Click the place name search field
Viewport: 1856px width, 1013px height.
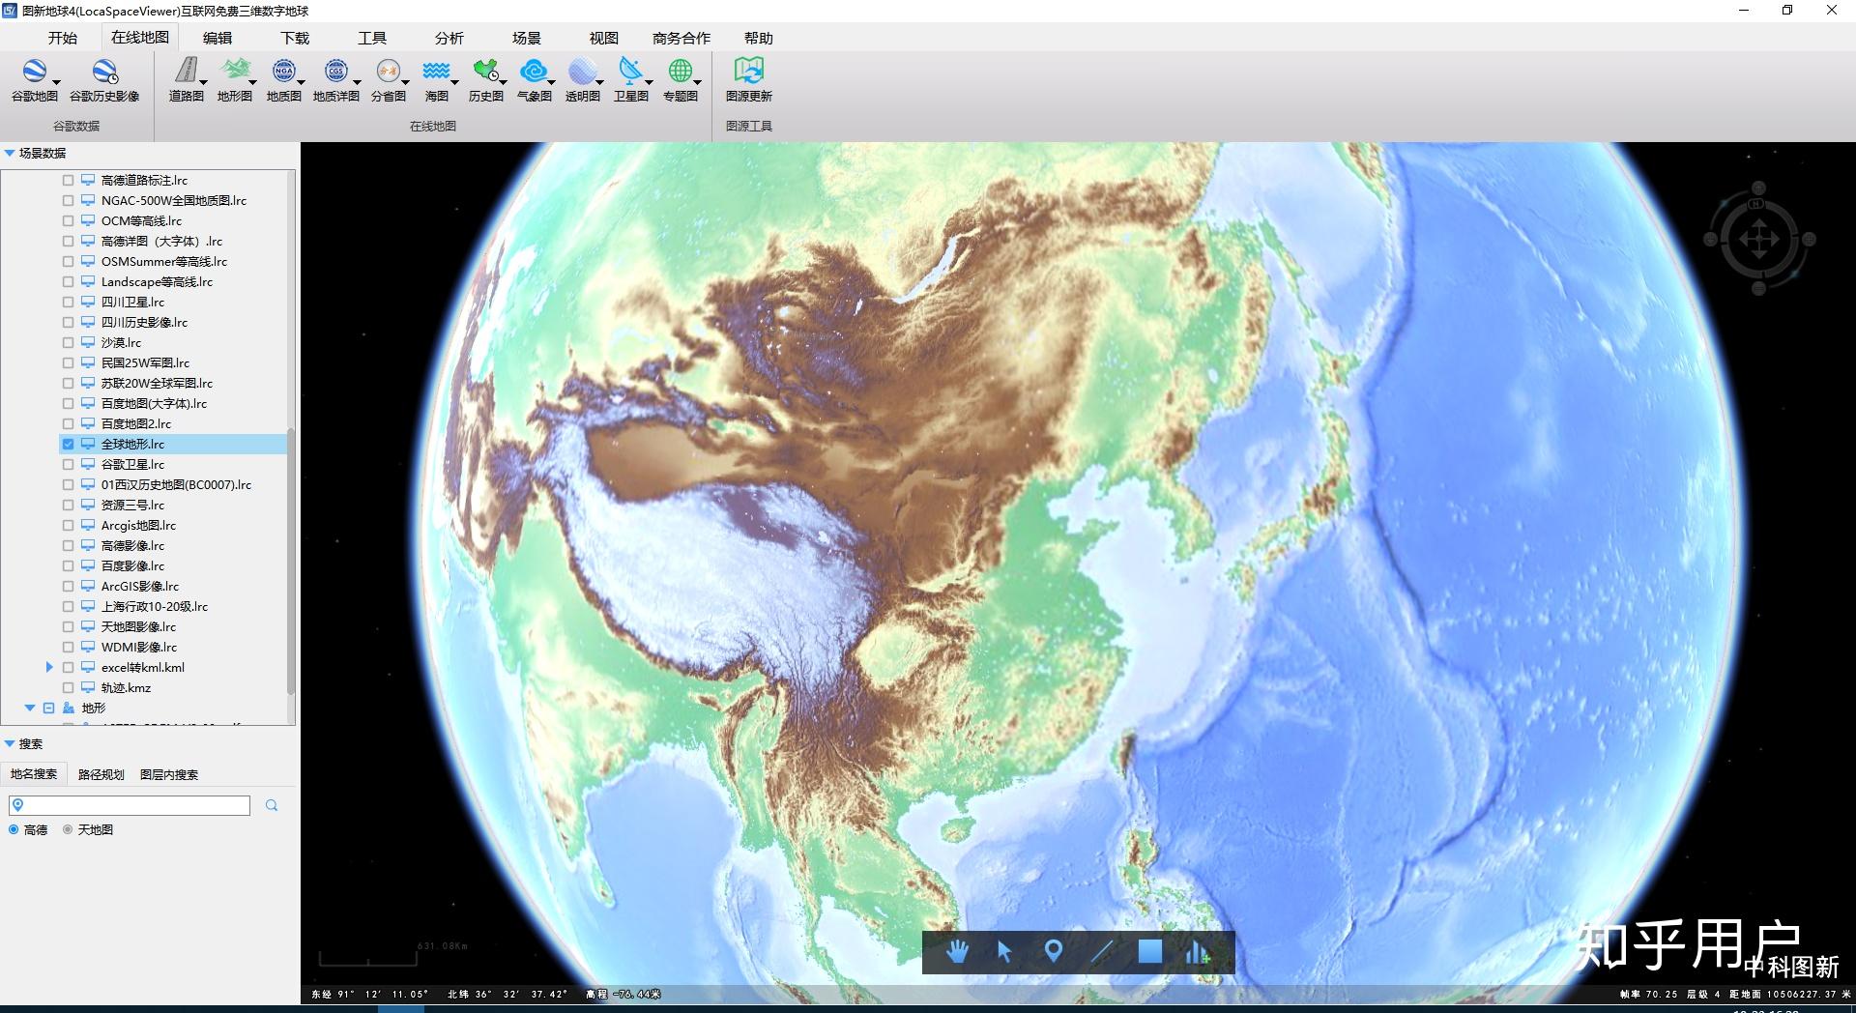pos(130,805)
